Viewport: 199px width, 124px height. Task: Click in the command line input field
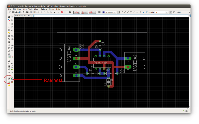click(110, 15)
